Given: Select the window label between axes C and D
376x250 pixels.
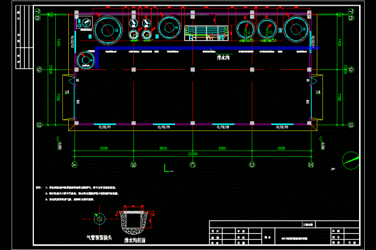Looking at the screenshot, I should [x=223, y=128].
